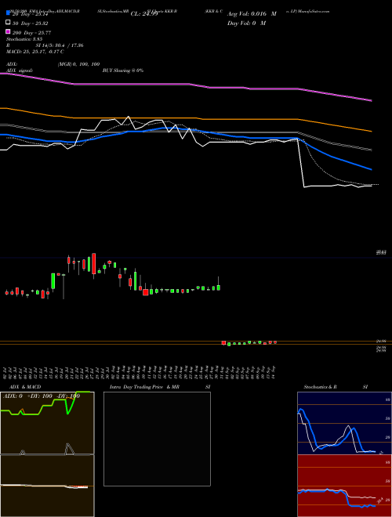Select the '20 Day - 25.14' label
Image resolution: width=392 pixels, height=517 pixels.
(x=31, y=14)
